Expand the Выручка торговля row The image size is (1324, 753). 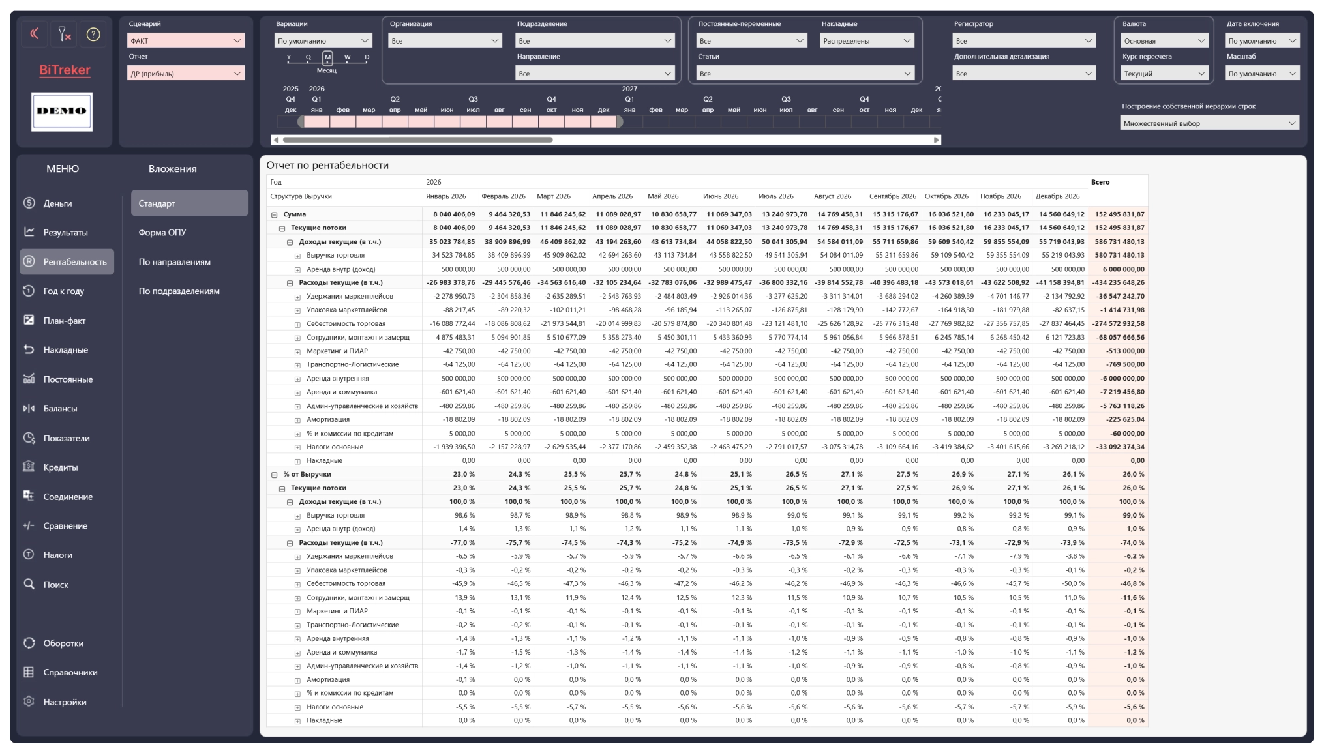[x=298, y=256]
